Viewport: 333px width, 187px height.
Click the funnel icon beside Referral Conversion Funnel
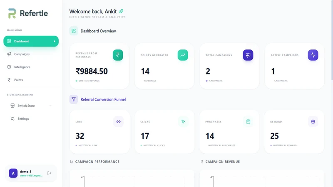click(74, 99)
